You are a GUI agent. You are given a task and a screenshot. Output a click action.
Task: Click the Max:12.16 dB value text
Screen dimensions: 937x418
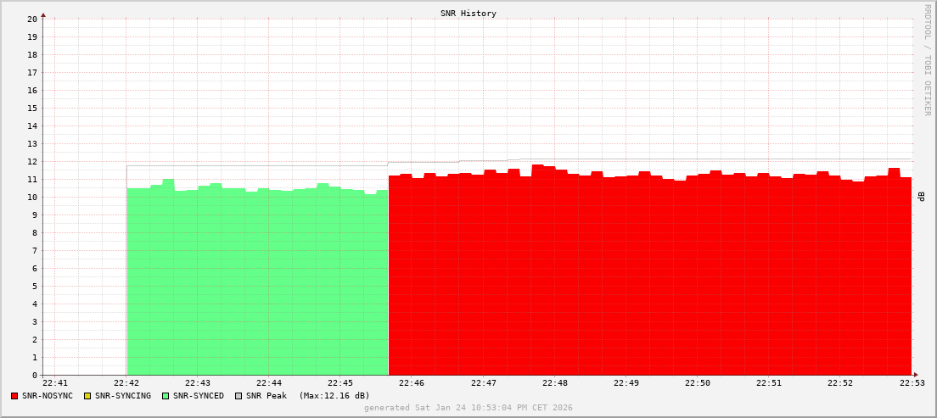tap(334, 396)
